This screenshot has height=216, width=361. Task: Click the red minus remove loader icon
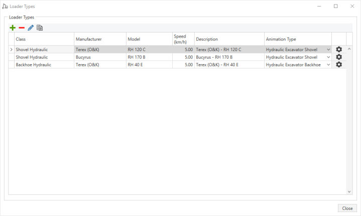click(22, 28)
